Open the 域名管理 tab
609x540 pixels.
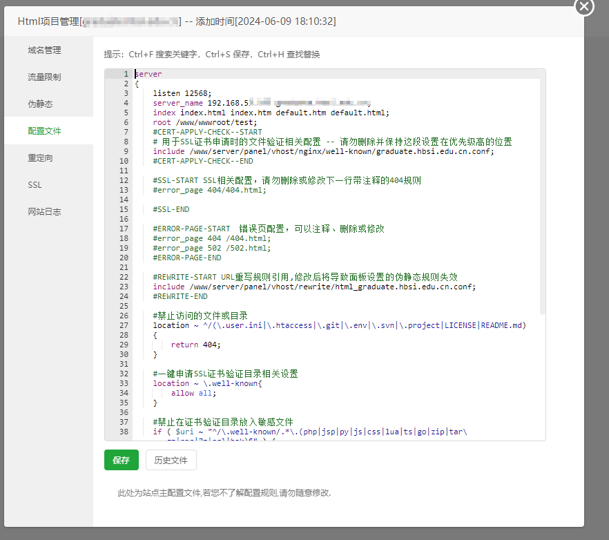pyautogui.click(x=44, y=50)
